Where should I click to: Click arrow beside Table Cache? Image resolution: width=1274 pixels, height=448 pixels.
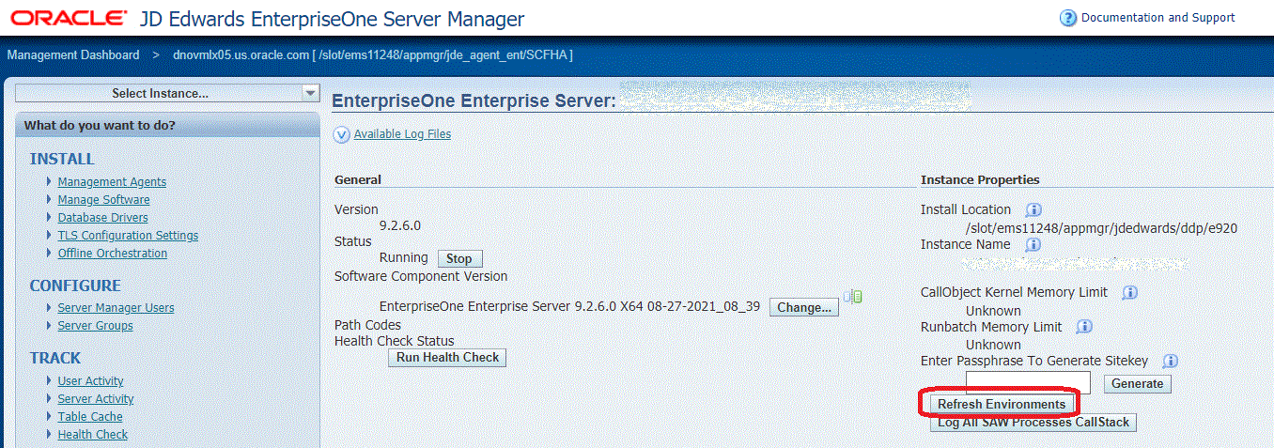click(x=49, y=416)
